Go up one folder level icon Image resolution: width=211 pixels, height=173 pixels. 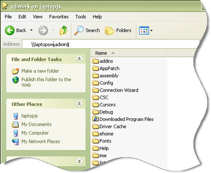[x=63, y=30]
